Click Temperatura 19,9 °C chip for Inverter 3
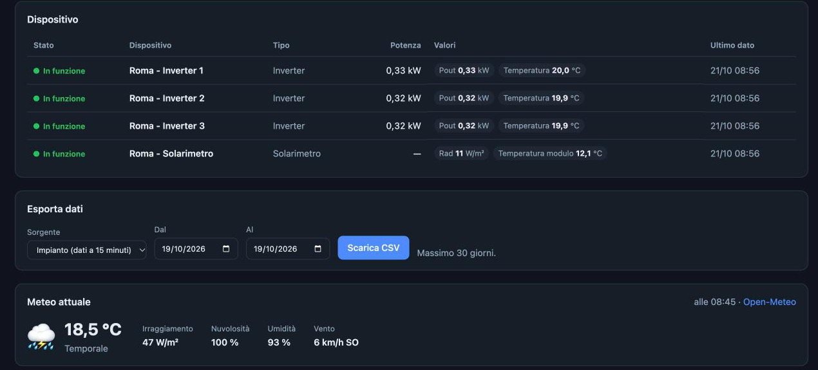Viewport: 818px width, 370px height. [x=542, y=126]
